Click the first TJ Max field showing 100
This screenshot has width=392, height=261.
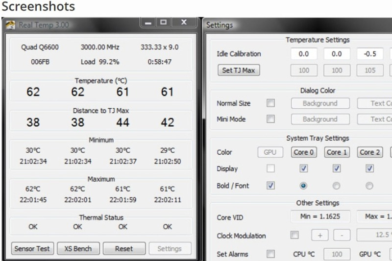pyautogui.click(x=304, y=71)
